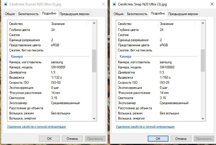Click scroll up arrow in Snap list

click(x=203, y=23)
